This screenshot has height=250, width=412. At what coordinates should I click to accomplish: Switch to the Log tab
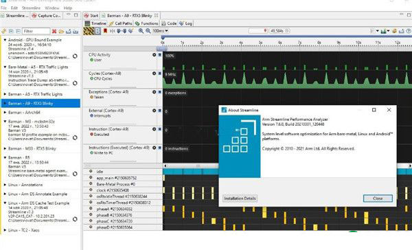(x=185, y=23)
